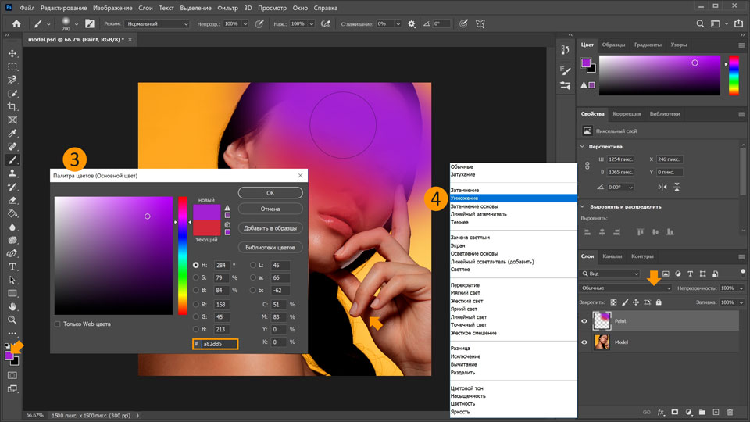Add a layer mask
This screenshot has width=750, height=422.
point(674,412)
